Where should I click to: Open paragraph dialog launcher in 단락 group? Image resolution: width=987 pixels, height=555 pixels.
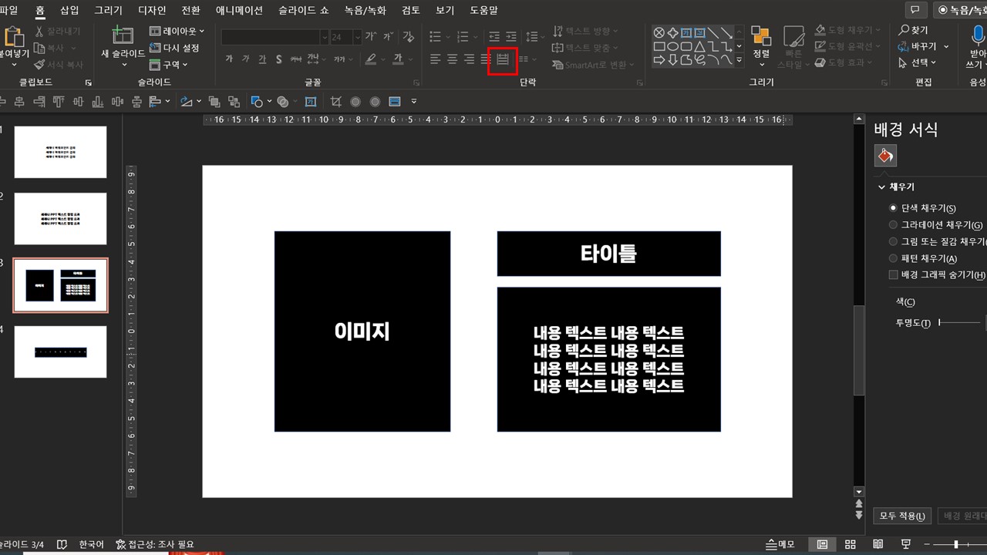640,82
